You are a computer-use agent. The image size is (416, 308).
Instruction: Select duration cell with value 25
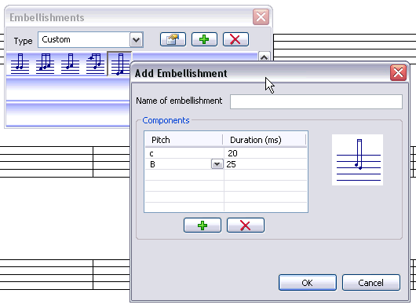[265, 164]
